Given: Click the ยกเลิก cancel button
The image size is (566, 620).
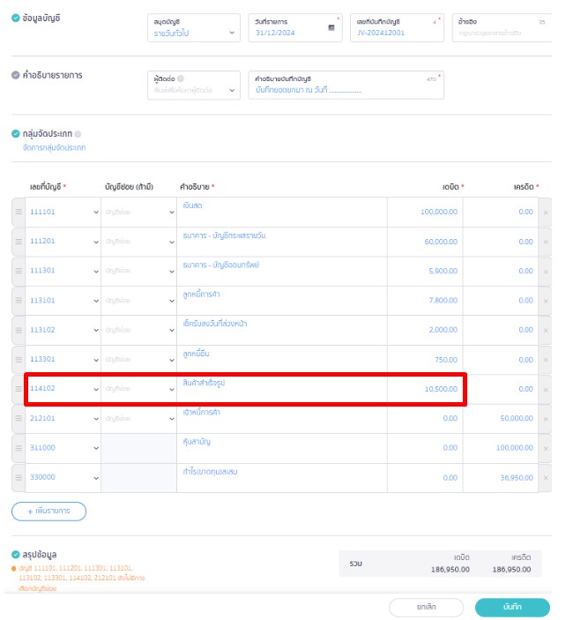Looking at the screenshot, I should tap(427, 607).
